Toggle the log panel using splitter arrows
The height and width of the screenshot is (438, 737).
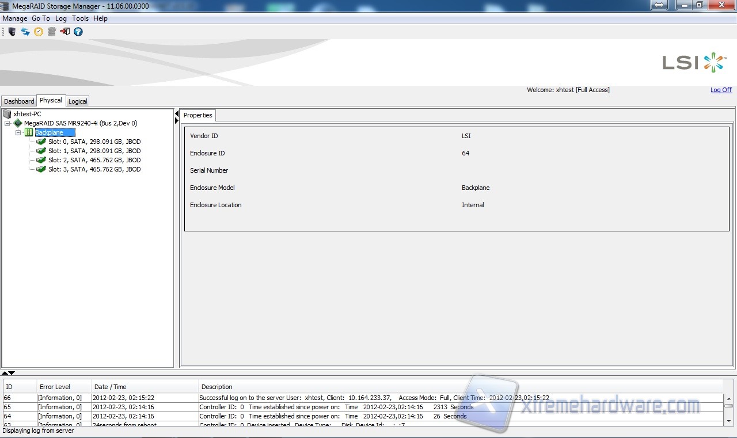(8, 373)
